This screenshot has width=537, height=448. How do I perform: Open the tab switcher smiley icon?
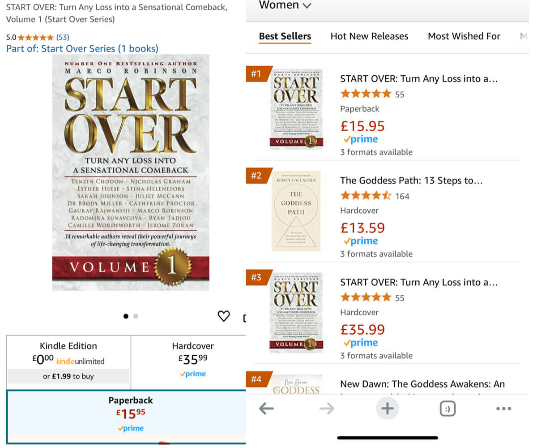[x=447, y=408]
